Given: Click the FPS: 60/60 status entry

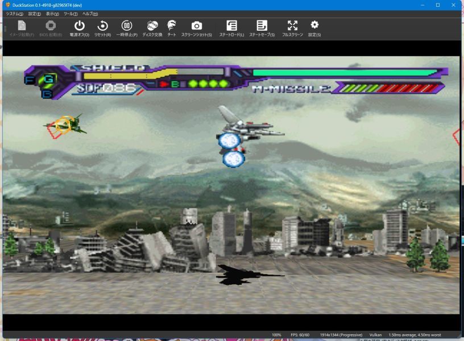Looking at the screenshot, I should [300, 335].
